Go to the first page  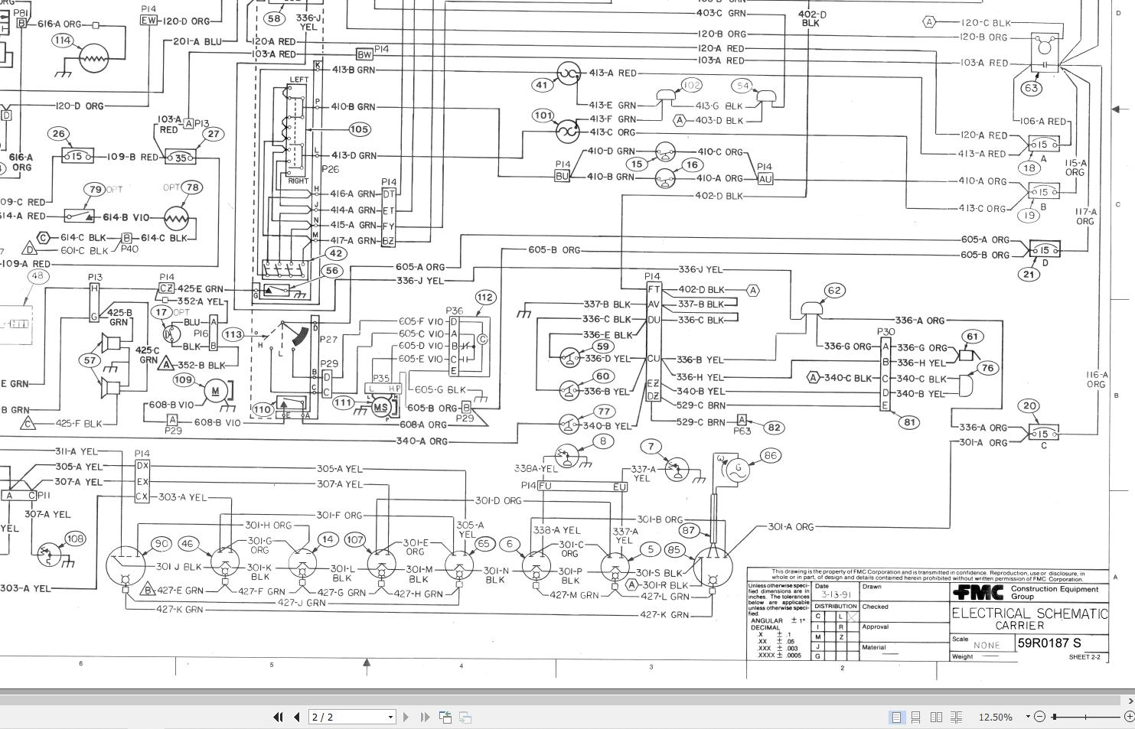tap(278, 717)
